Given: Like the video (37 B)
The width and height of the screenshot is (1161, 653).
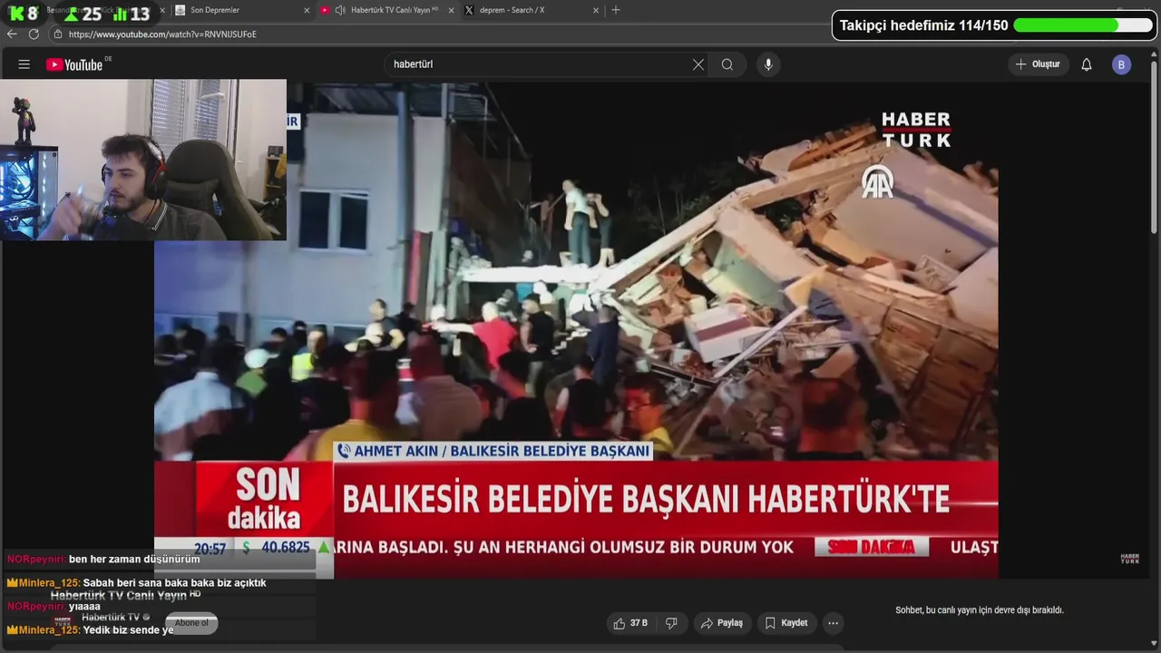Looking at the screenshot, I should coord(631,623).
